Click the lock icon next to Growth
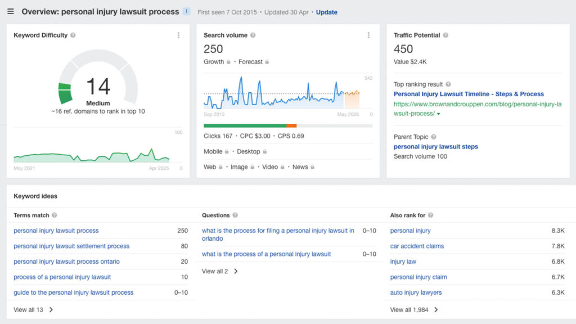The width and height of the screenshot is (576, 324). pos(228,62)
